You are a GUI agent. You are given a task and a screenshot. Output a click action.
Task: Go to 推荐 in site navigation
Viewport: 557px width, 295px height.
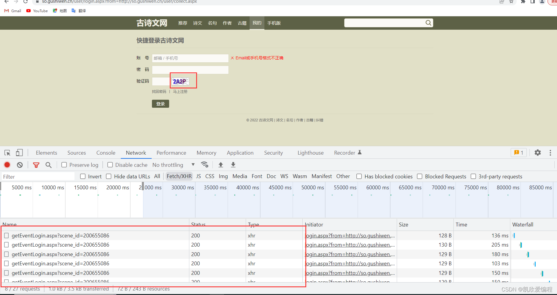183,23
